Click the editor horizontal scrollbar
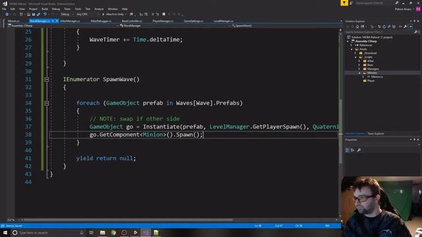The height and width of the screenshot is (237, 422). (x=128, y=220)
